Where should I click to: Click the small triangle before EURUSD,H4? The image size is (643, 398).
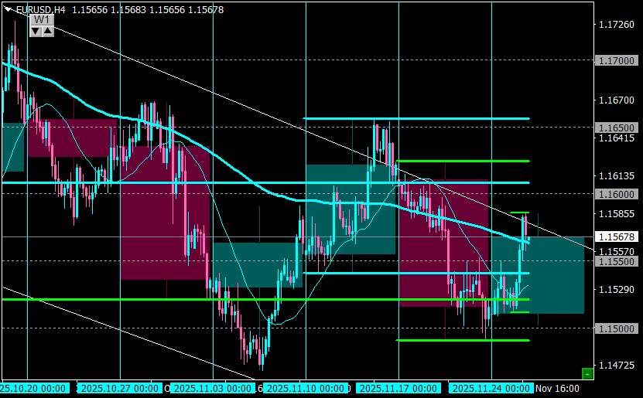click(8, 9)
